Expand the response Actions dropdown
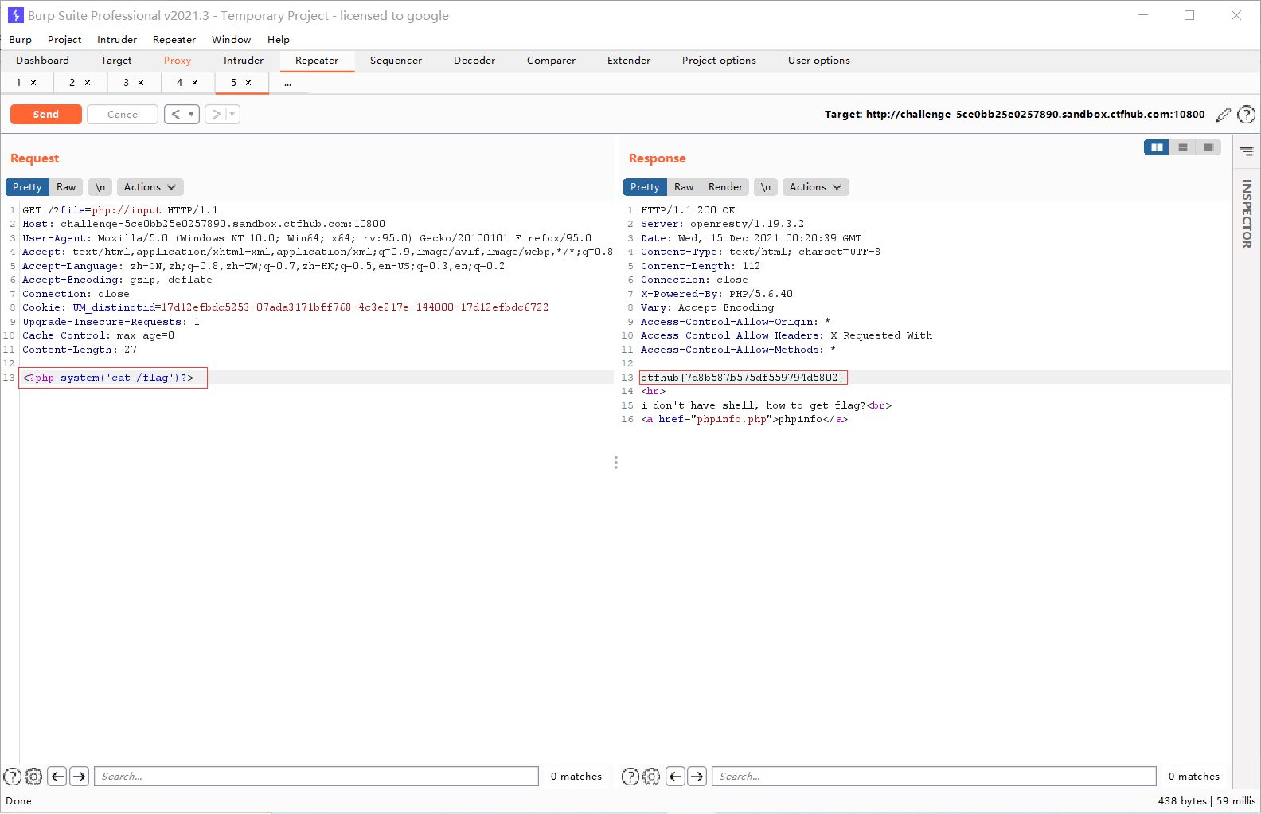Screen dimensions: 1261x814 coord(816,187)
